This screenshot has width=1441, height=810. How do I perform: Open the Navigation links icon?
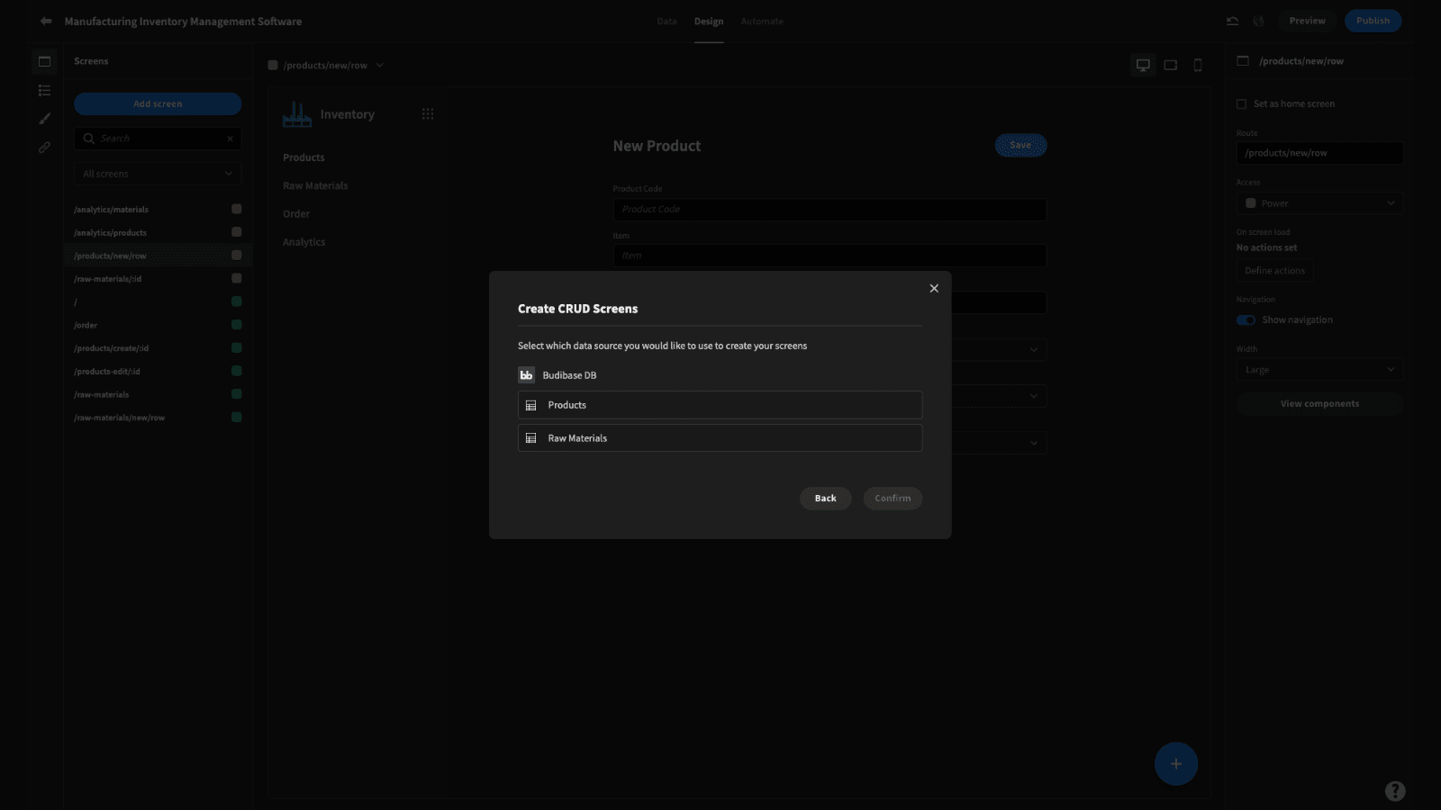[x=44, y=148]
